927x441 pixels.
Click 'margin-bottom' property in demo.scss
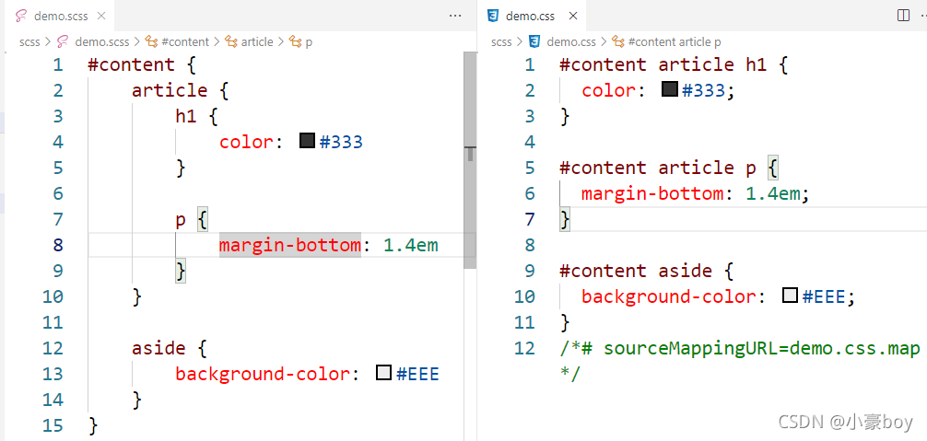(289, 244)
